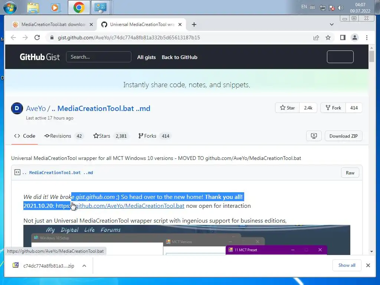Click the vertical scrollbar thumb

[371, 56]
